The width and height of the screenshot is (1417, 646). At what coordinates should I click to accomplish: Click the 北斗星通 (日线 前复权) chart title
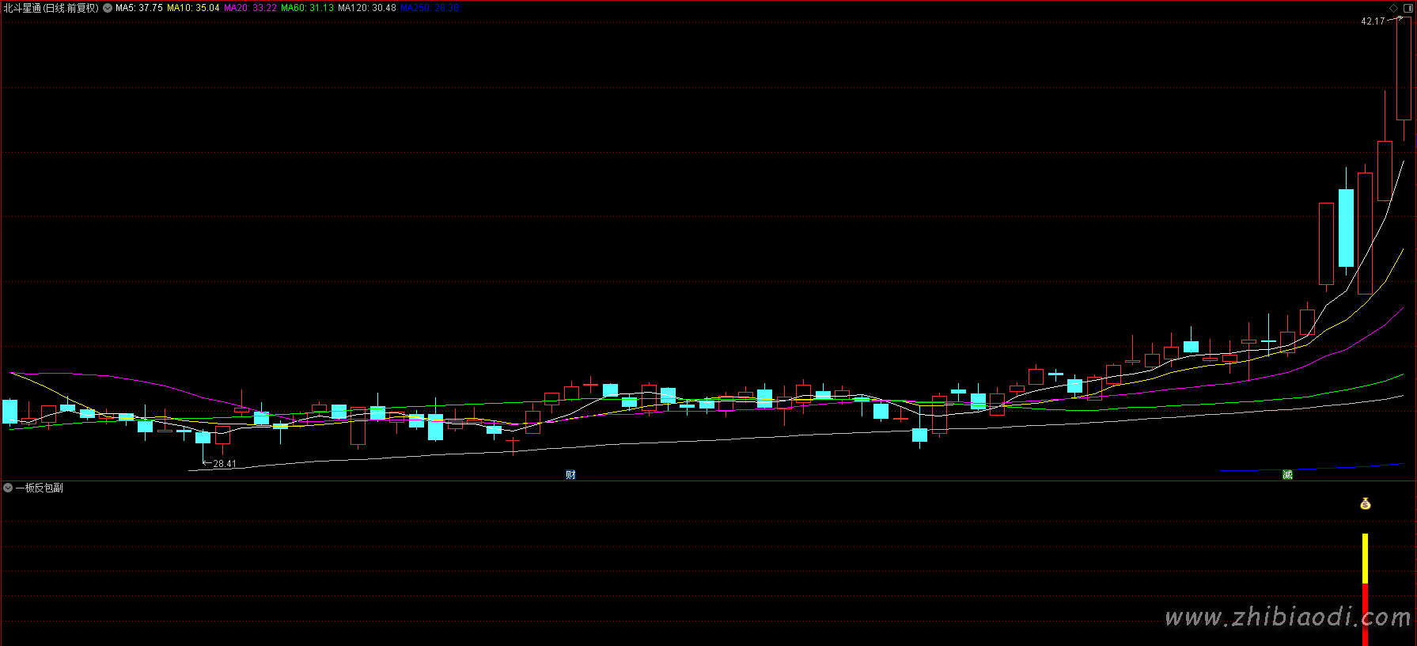tap(51, 8)
